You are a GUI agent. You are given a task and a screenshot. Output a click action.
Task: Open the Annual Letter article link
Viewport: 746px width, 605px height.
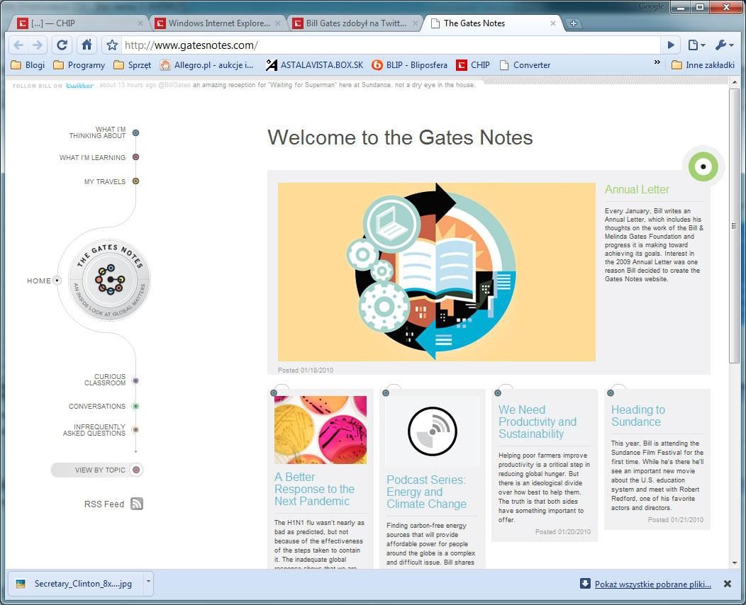pyautogui.click(x=636, y=189)
